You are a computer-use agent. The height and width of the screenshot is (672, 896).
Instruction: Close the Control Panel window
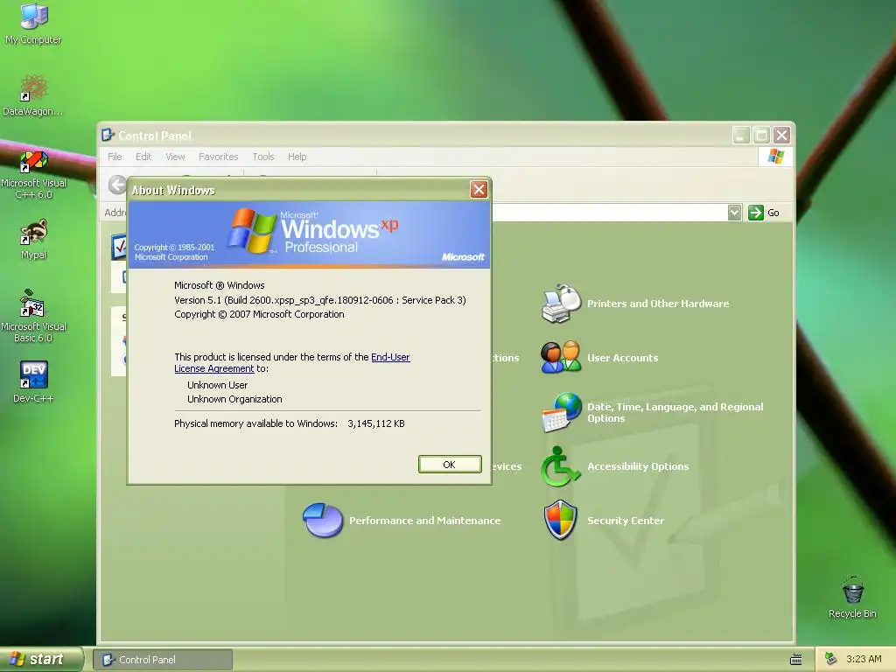point(781,135)
